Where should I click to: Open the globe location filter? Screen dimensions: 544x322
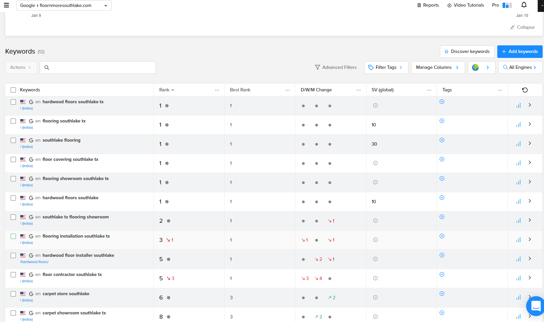481,68
